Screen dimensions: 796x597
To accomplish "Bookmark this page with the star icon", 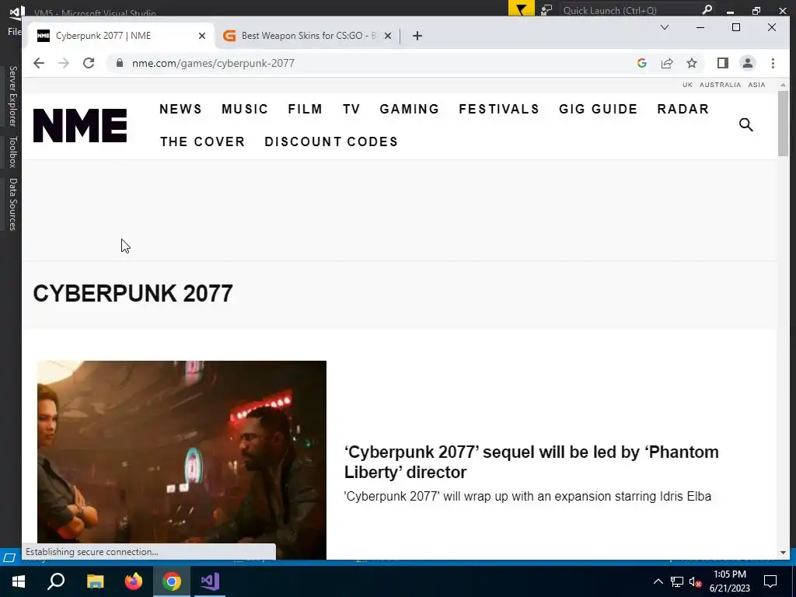I will point(691,63).
